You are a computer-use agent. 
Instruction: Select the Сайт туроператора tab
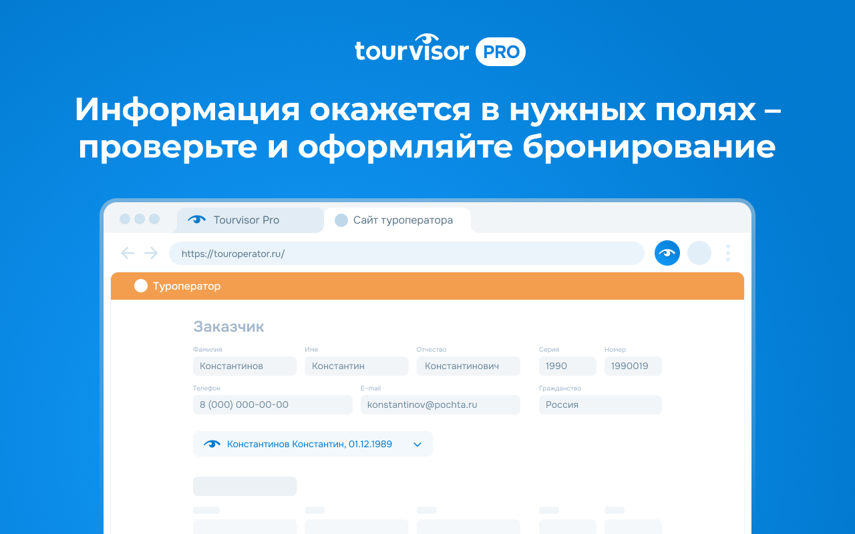click(x=397, y=220)
